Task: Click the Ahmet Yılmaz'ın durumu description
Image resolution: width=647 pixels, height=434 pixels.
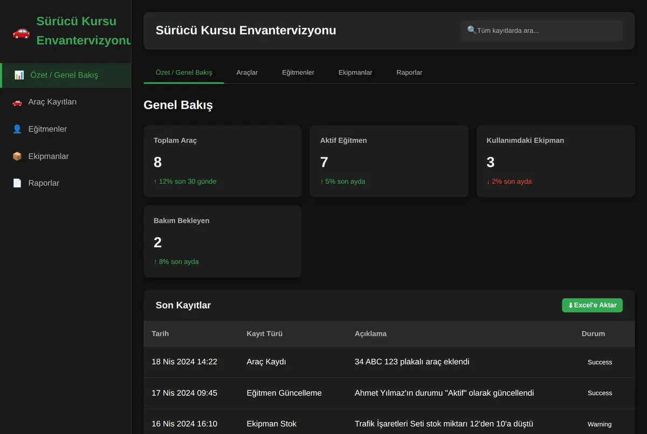Action: [x=444, y=393]
